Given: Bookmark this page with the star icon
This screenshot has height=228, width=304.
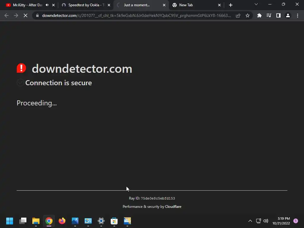Looking at the screenshot, I should coord(248,15).
